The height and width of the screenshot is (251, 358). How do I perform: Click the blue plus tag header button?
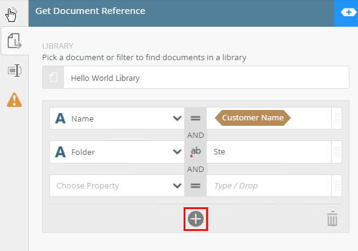click(348, 12)
